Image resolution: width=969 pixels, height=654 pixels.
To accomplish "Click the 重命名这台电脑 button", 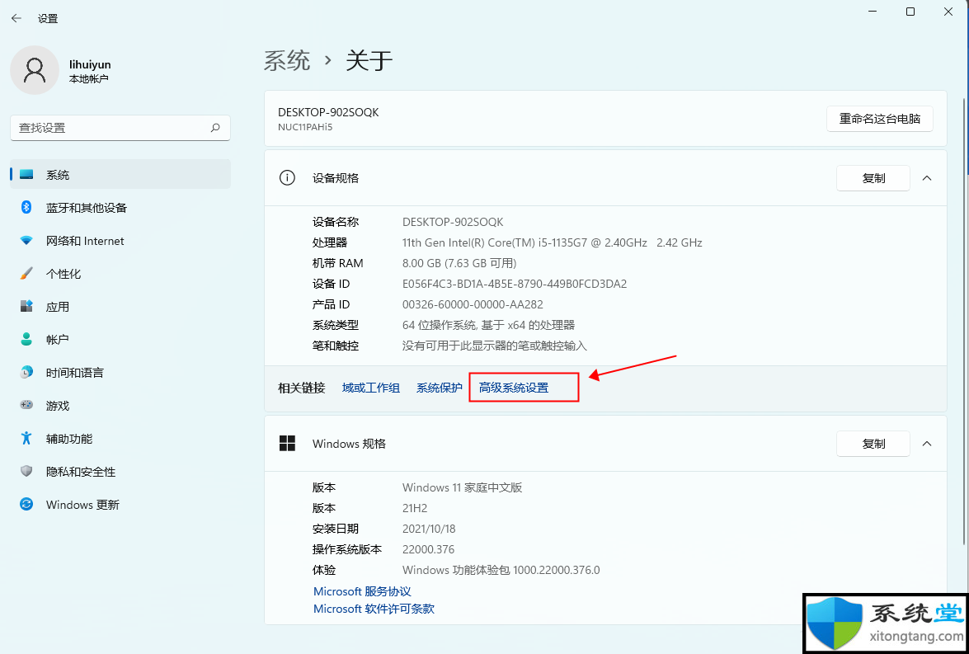I will click(879, 119).
